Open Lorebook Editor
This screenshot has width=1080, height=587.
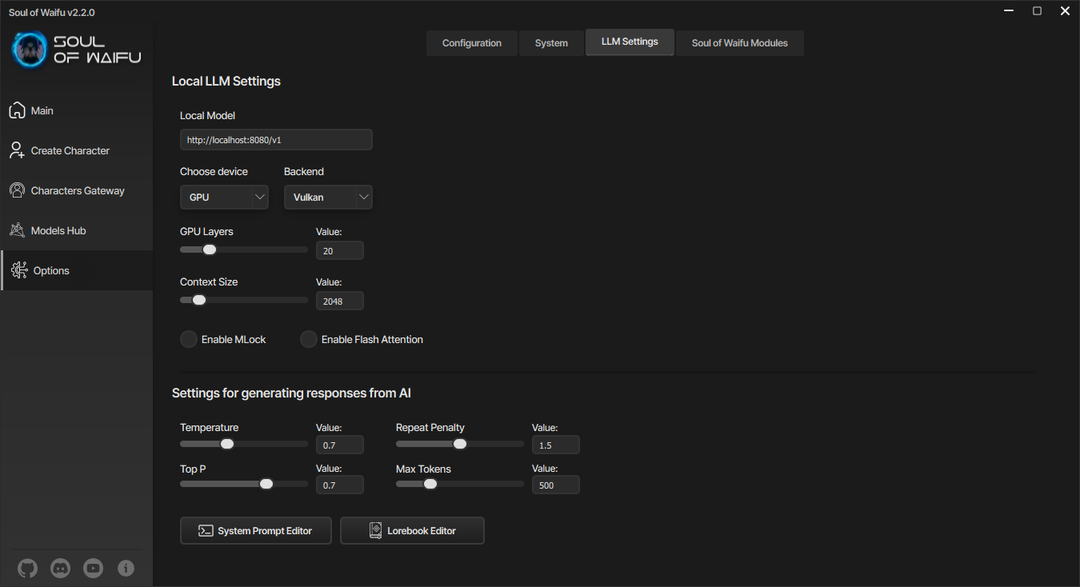[x=412, y=530]
